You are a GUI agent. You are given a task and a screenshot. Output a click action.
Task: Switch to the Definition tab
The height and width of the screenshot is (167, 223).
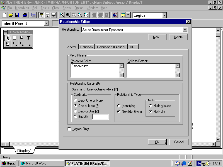pos(86,47)
